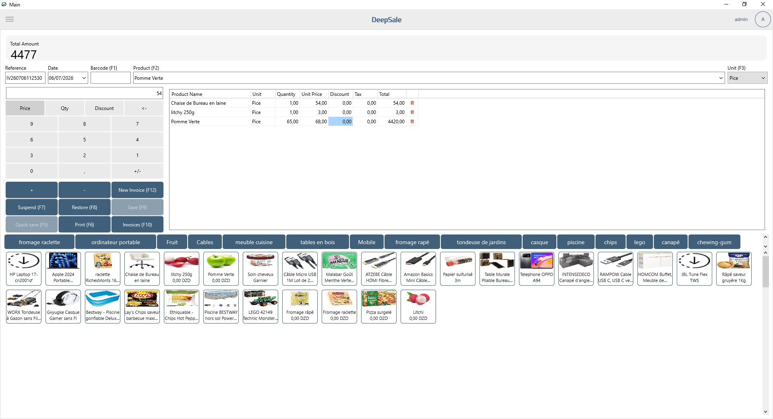
Task: Add Amazon Basics Mini Câble tile
Action: tap(418, 269)
